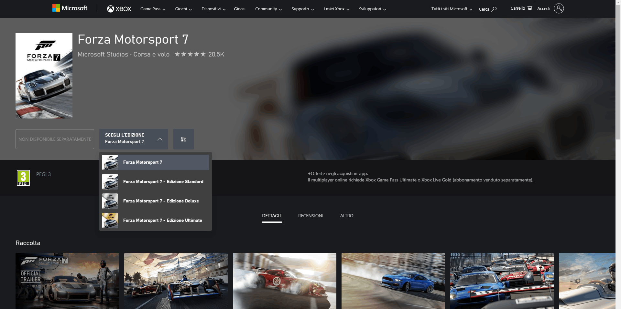Switch to the Dettagli tab
This screenshot has width=621, height=309.
(272, 216)
